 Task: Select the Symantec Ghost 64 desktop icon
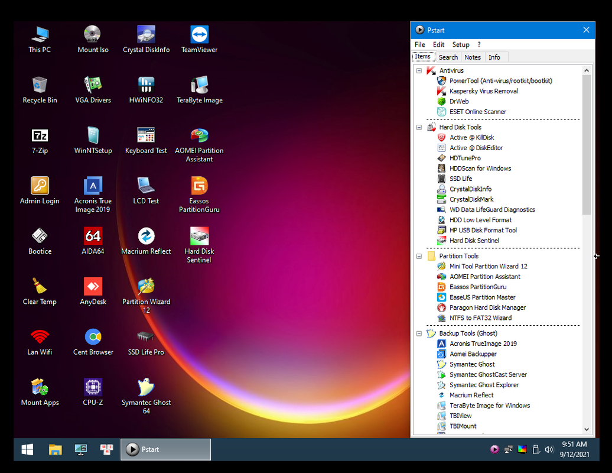(x=146, y=396)
